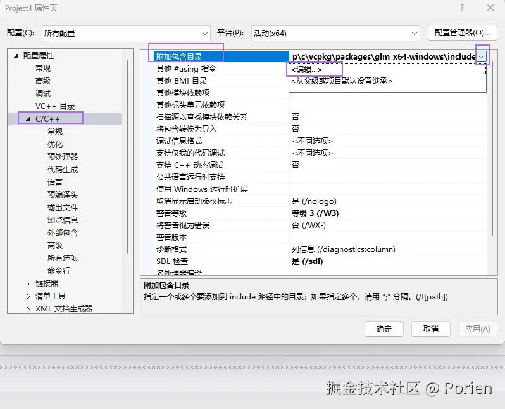The height and width of the screenshot is (409, 505).
Task: Click the 等级 3 (/W3) value
Action: click(315, 213)
